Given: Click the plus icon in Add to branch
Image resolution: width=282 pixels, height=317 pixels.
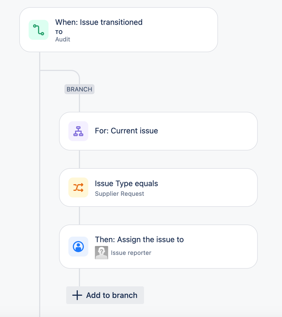Looking at the screenshot, I should tap(77, 295).
